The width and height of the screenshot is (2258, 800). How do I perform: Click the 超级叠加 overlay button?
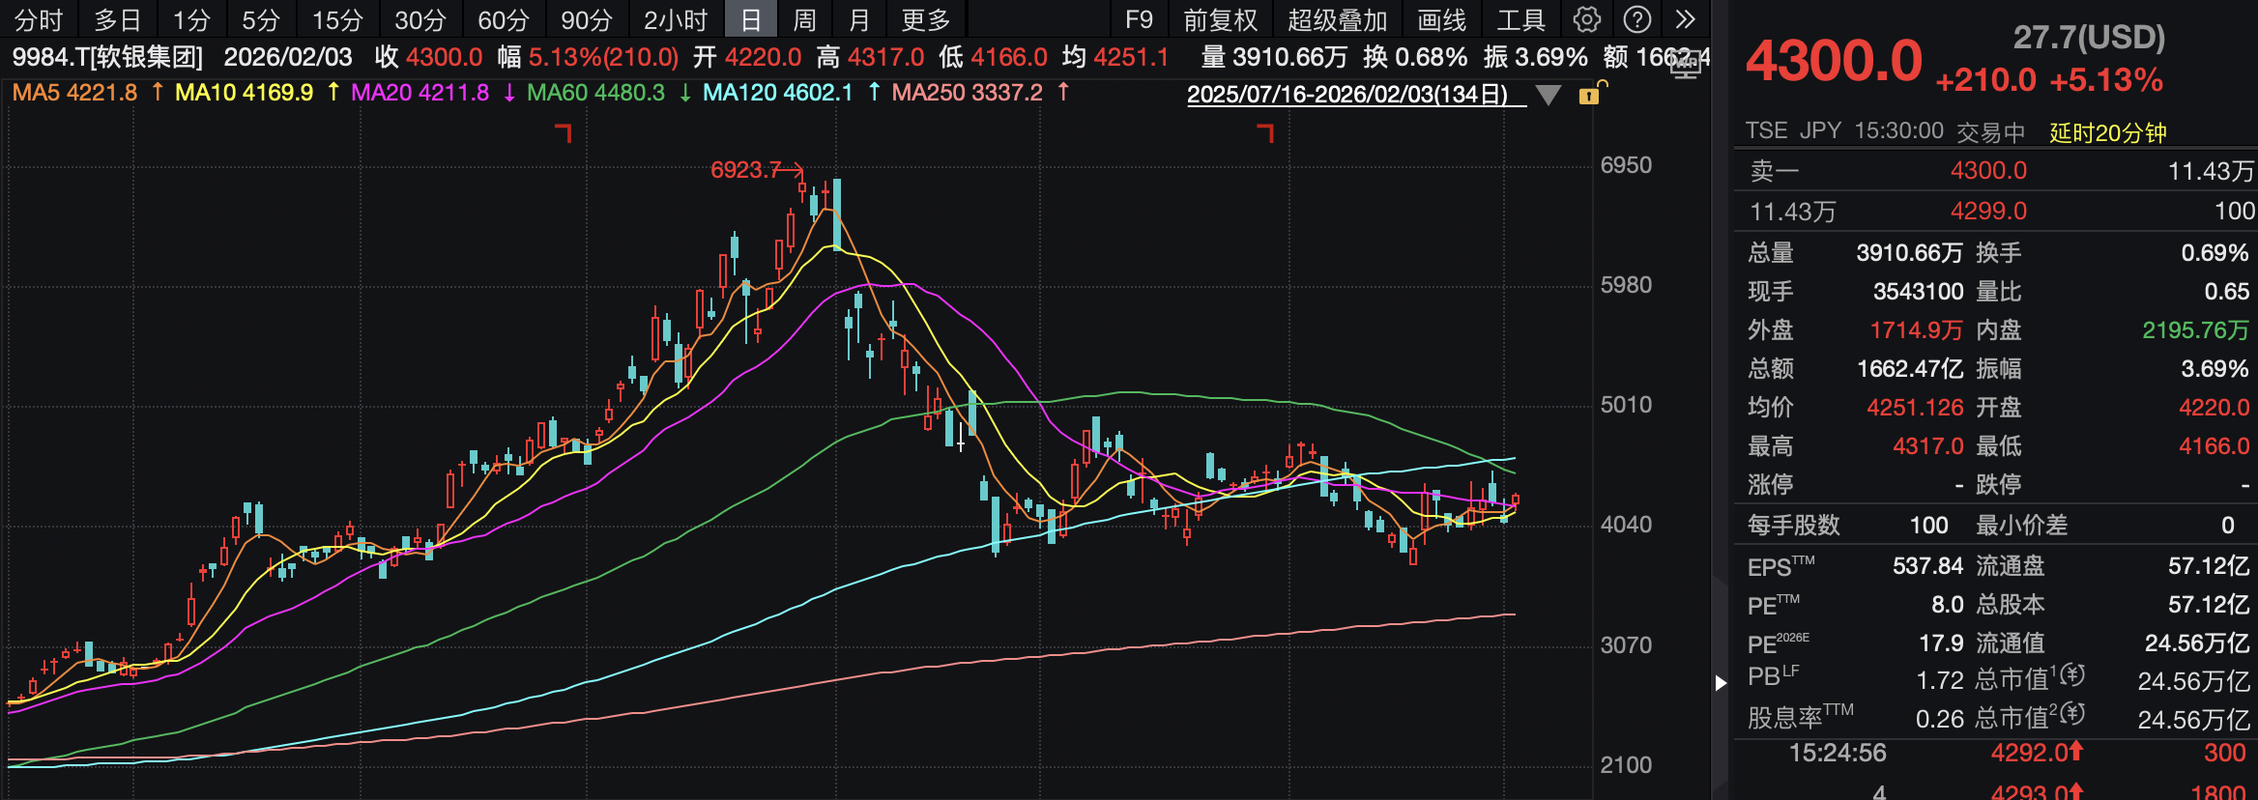pos(1337,19)
